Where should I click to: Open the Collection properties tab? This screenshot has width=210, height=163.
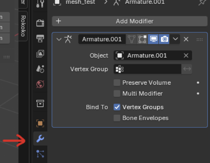click(x=40, y=103)
